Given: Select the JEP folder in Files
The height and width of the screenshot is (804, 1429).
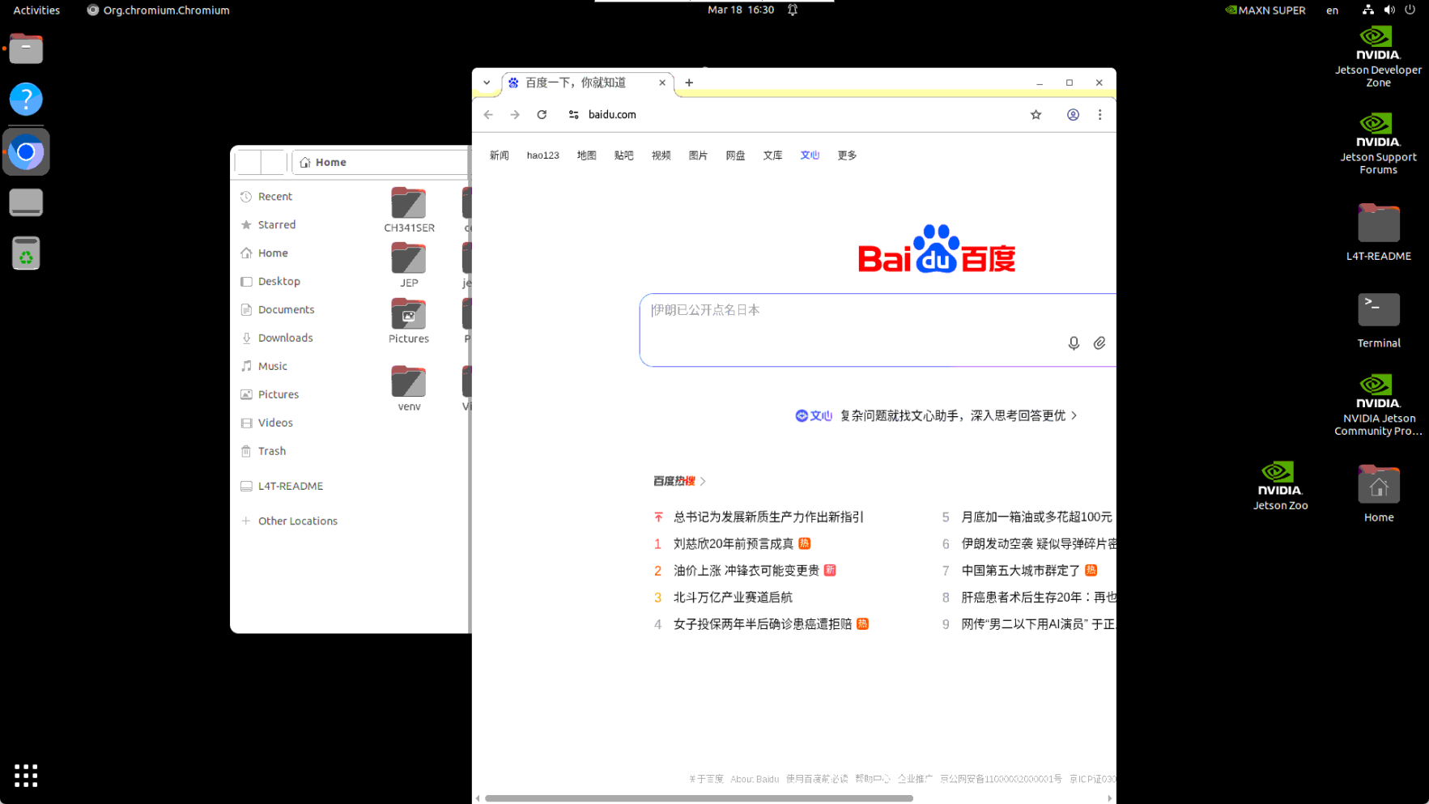Looking at the screenshot, I should click(x=409, y=265).
